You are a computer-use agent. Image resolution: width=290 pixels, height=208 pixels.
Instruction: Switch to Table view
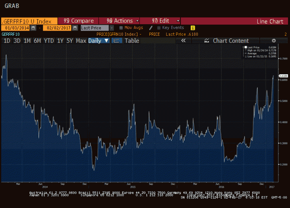click(x=132, y=40)
